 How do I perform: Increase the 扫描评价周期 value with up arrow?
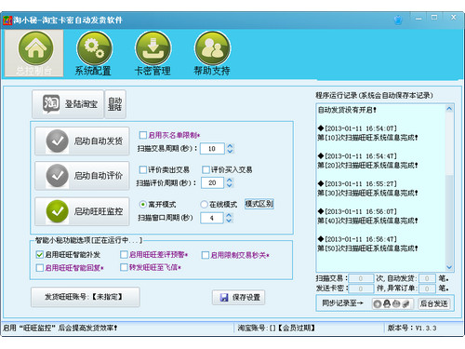pyautogui.click(x=230, y=180)
